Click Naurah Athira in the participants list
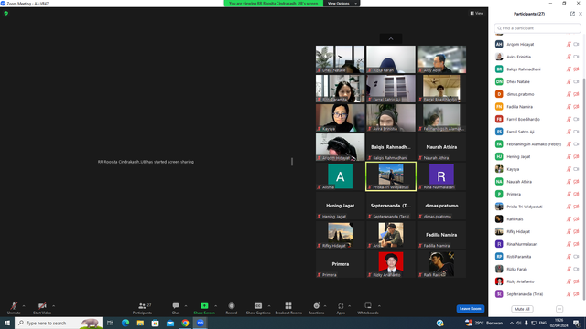The image size is (586, 329). click(x=519, y=182)
